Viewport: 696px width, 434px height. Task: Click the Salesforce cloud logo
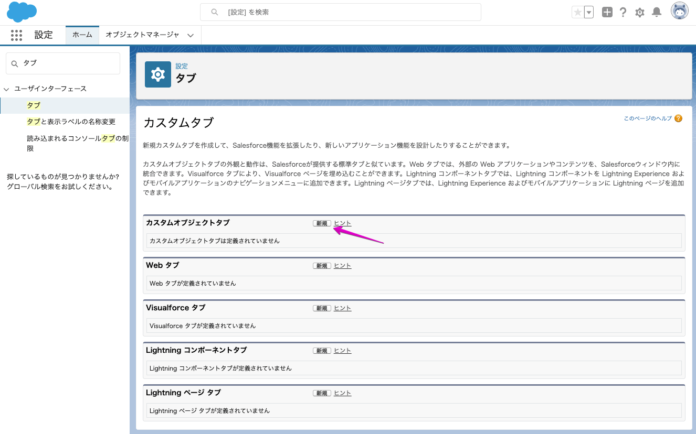22,12
